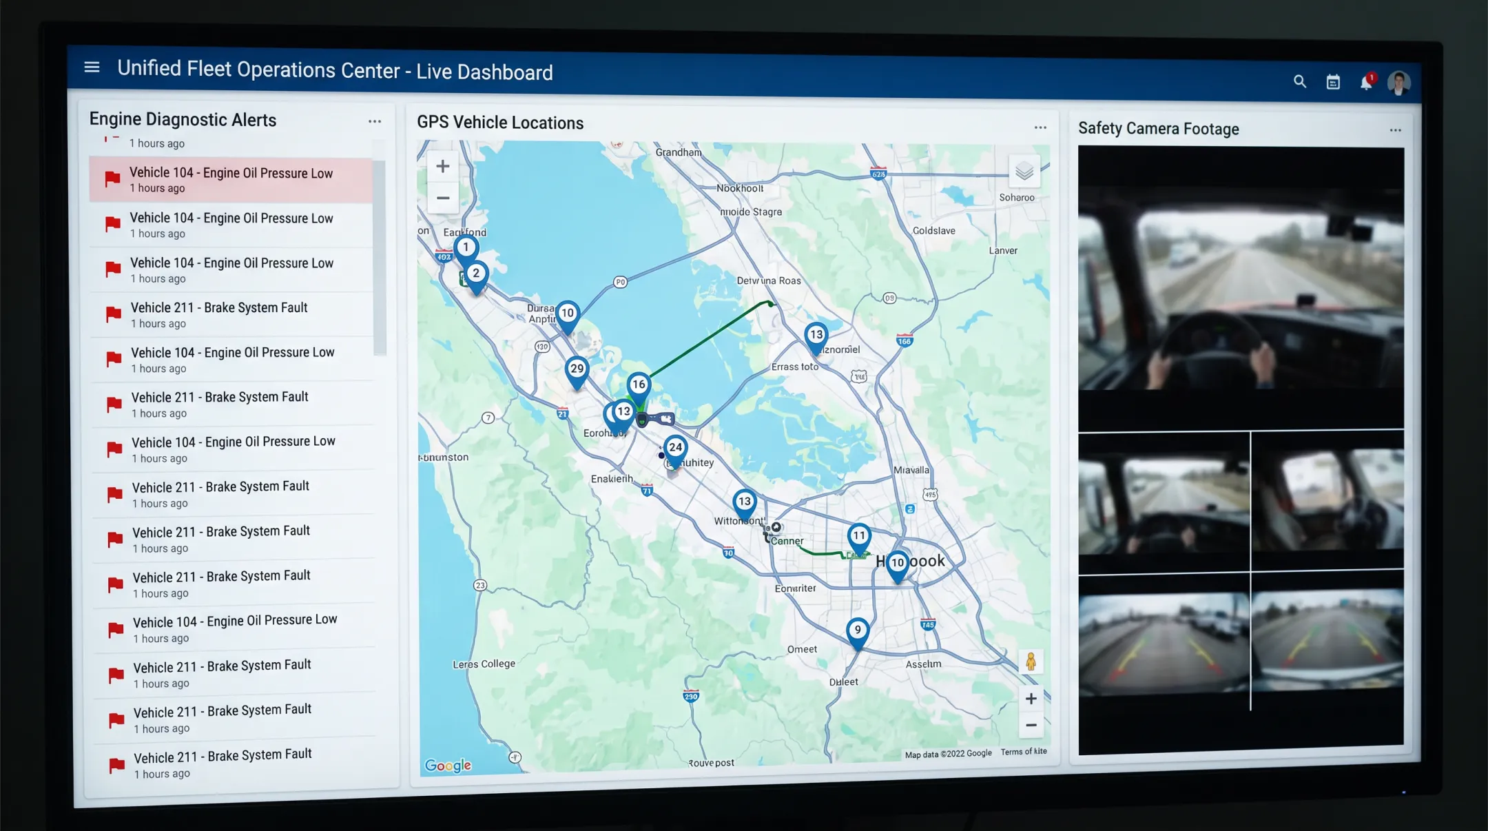This screenshot has width=1488, height=831.
Task: Open the map layers button
Action: tap(1024, 171)
